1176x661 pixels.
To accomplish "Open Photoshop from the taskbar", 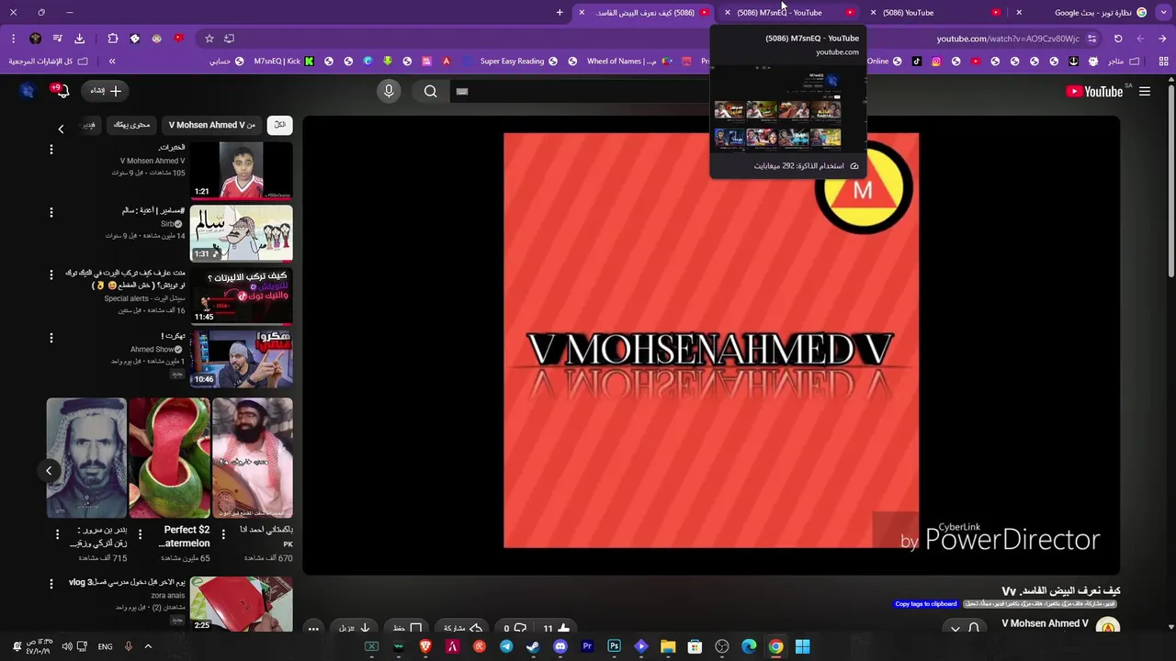I will [x=614, y=646].
